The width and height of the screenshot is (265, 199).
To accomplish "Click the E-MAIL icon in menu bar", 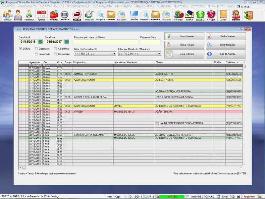I will click(238, 7).
